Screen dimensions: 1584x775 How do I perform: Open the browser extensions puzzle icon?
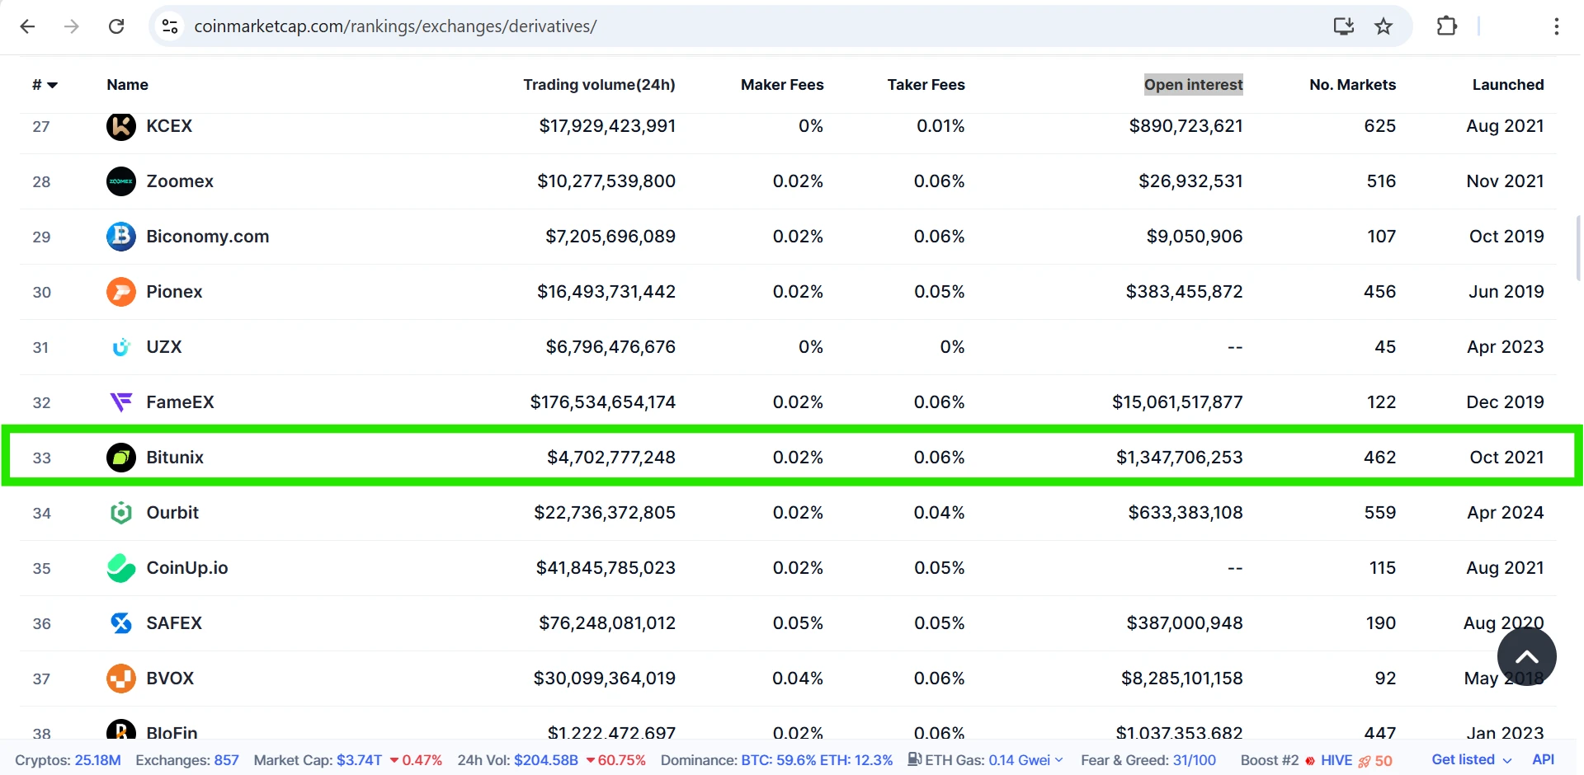click(x=1446, y=26)
